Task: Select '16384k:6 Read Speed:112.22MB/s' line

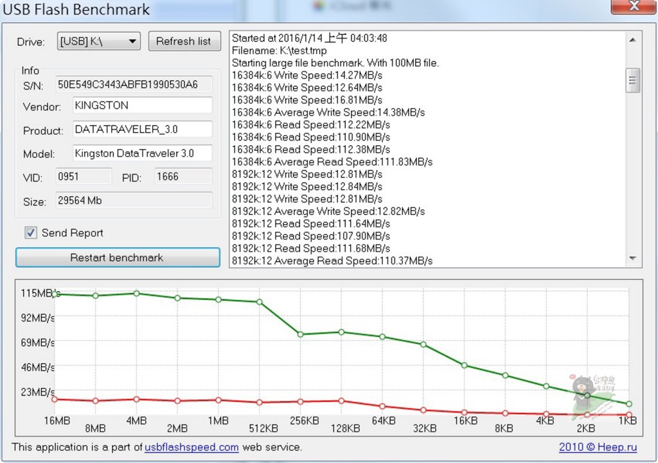Action: point(311,125)
